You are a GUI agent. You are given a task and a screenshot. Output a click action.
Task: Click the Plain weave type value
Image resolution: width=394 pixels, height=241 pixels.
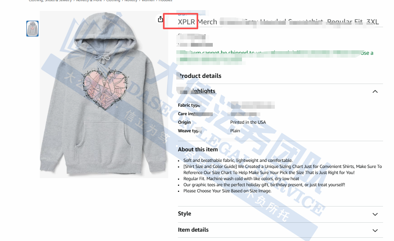[x=235, y=131]
